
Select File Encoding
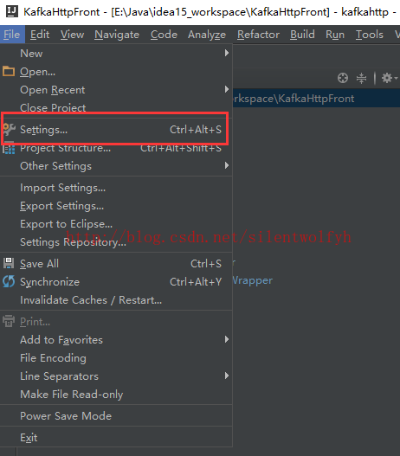(116, 357)
